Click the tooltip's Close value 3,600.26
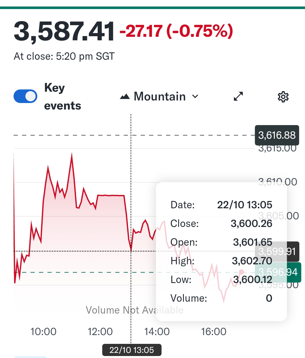The image size is (305, 358). click(x=251, y=224)
